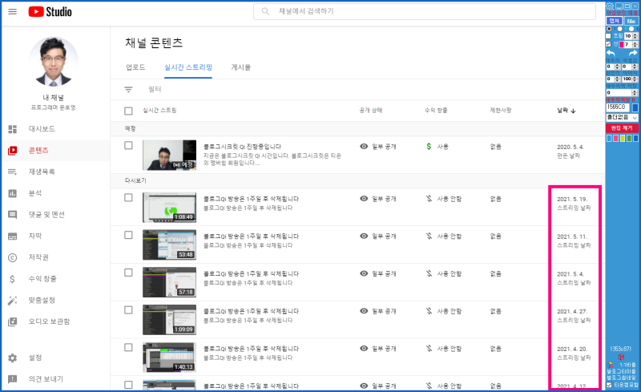
Task: Click the 블로그썸네일 option in capture tool
Action: (622, 378)
